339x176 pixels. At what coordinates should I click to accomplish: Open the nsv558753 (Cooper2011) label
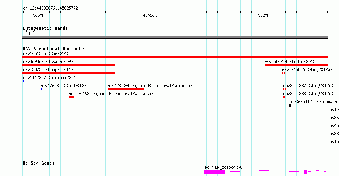48,69
